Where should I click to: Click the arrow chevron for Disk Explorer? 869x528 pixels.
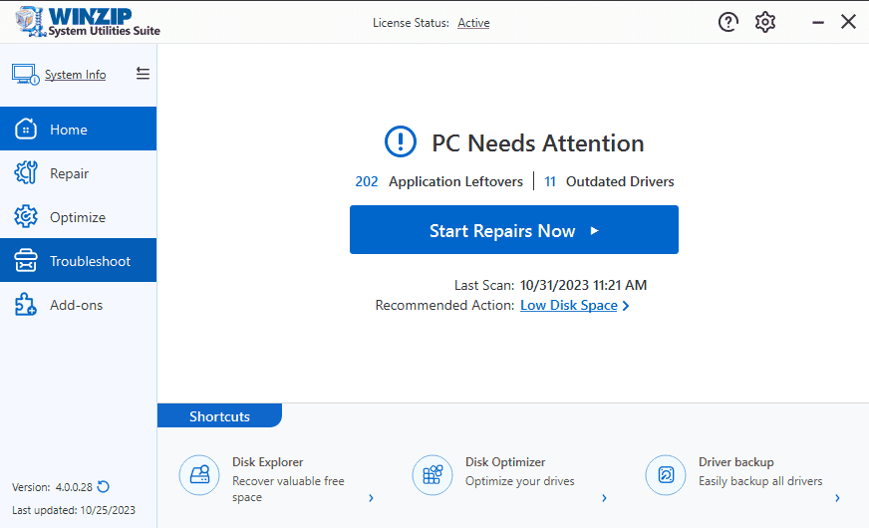point(372,498)
